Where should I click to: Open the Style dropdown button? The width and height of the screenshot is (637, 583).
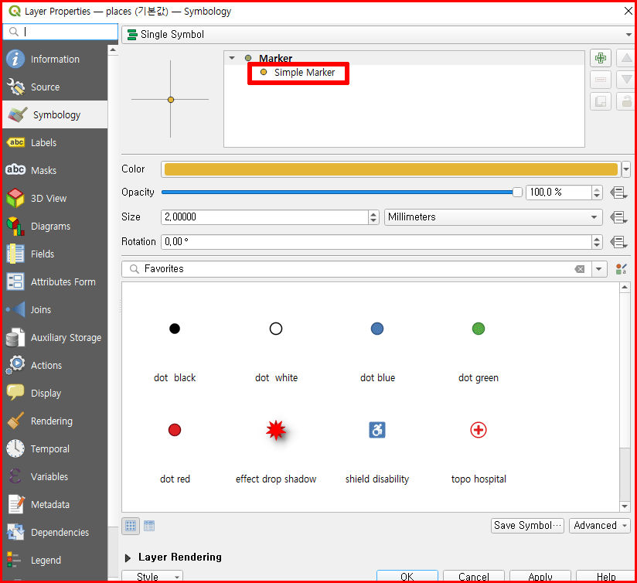tap(152, 577)
